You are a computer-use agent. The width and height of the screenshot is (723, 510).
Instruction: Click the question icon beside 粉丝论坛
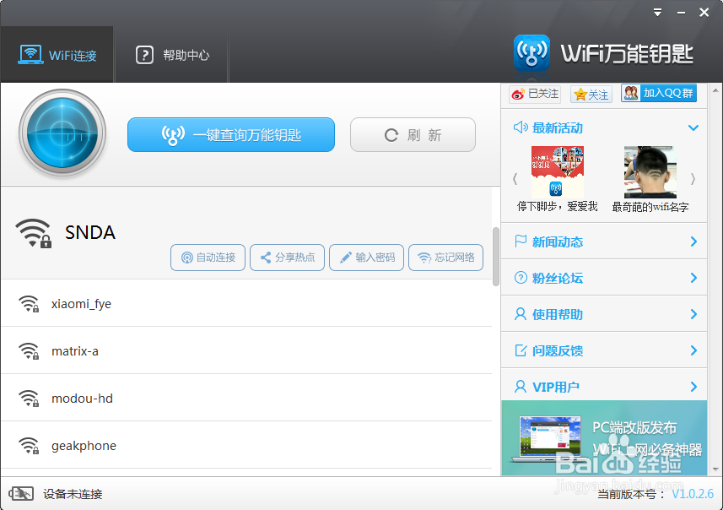(x=521, y=278)
